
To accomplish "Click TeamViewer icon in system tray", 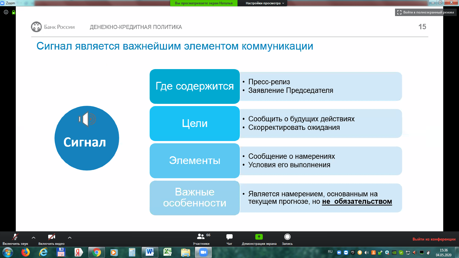I will pos(346,253).
